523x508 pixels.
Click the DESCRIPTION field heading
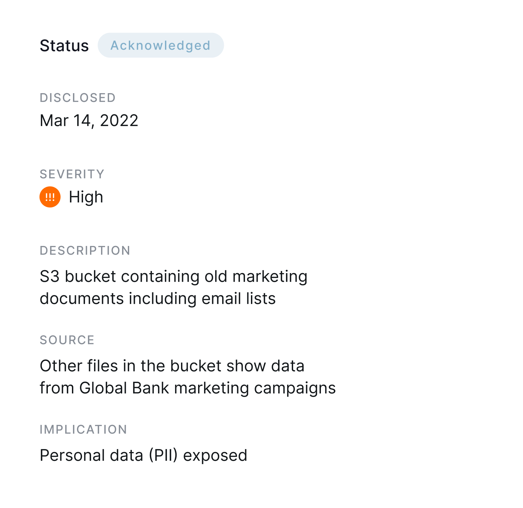[x=85, y=251]
